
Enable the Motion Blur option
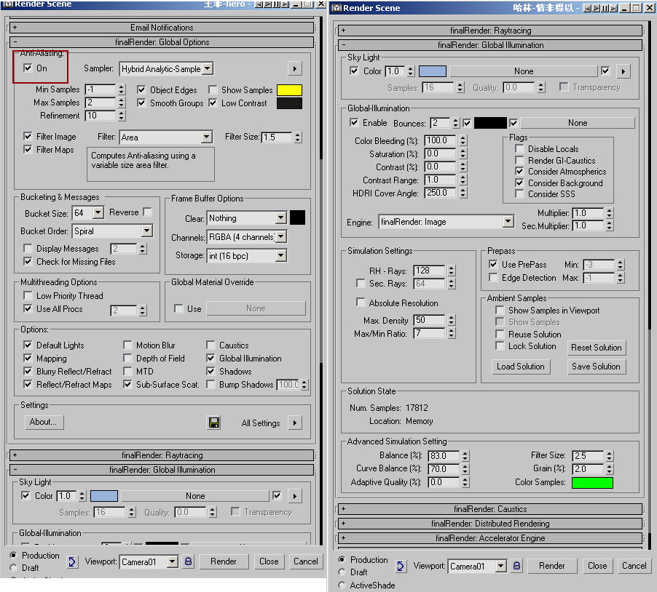[x=127, y=345]
